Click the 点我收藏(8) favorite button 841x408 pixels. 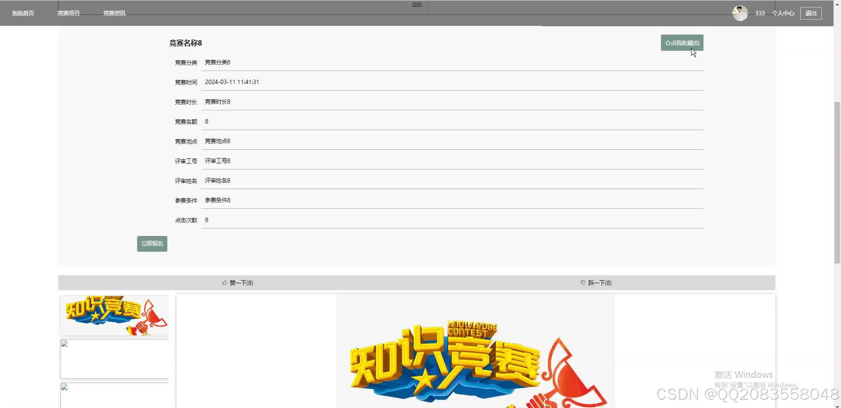pos(682,43)
